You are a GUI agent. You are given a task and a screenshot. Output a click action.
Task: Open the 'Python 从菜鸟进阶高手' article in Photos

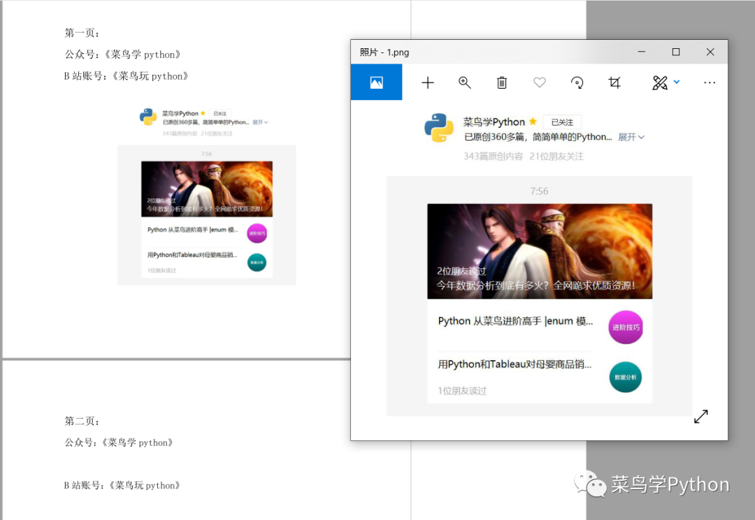point(515,321)
